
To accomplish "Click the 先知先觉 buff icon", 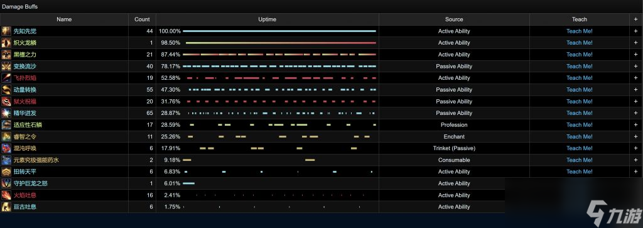I will pos(6,31).
